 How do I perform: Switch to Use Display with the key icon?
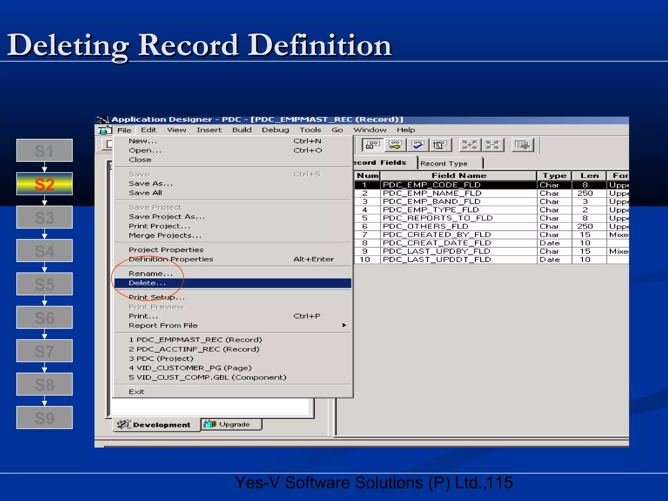(x=395, y=145)
